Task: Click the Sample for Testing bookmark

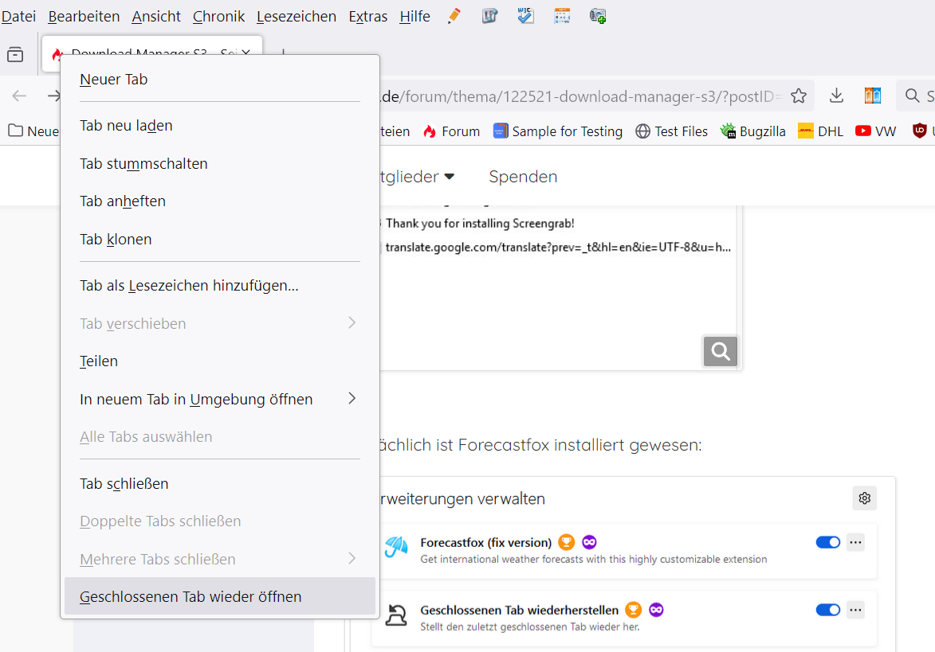Action: coord(558,131)
